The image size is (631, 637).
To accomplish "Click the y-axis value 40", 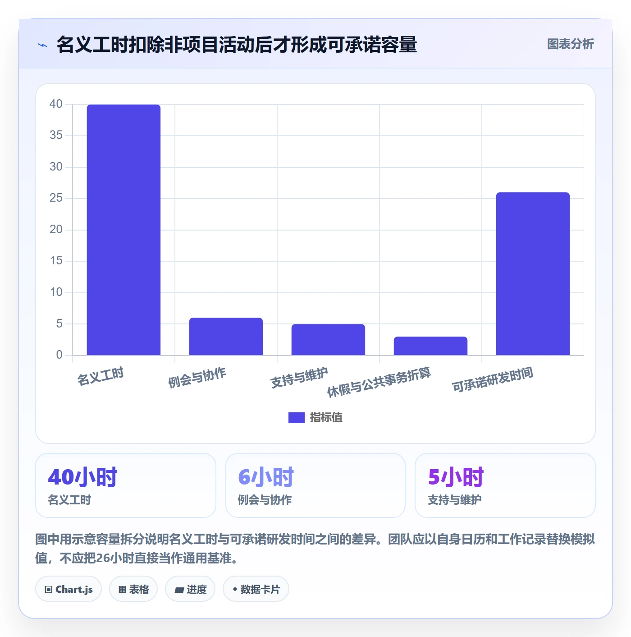I will pos(56,104).
